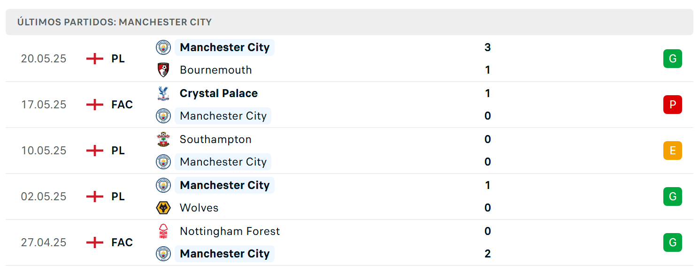Image resolution: width=699 pixels, height=272 pixels.
Task: Click the Bournemouth club crest
Action: pos(163,70)
